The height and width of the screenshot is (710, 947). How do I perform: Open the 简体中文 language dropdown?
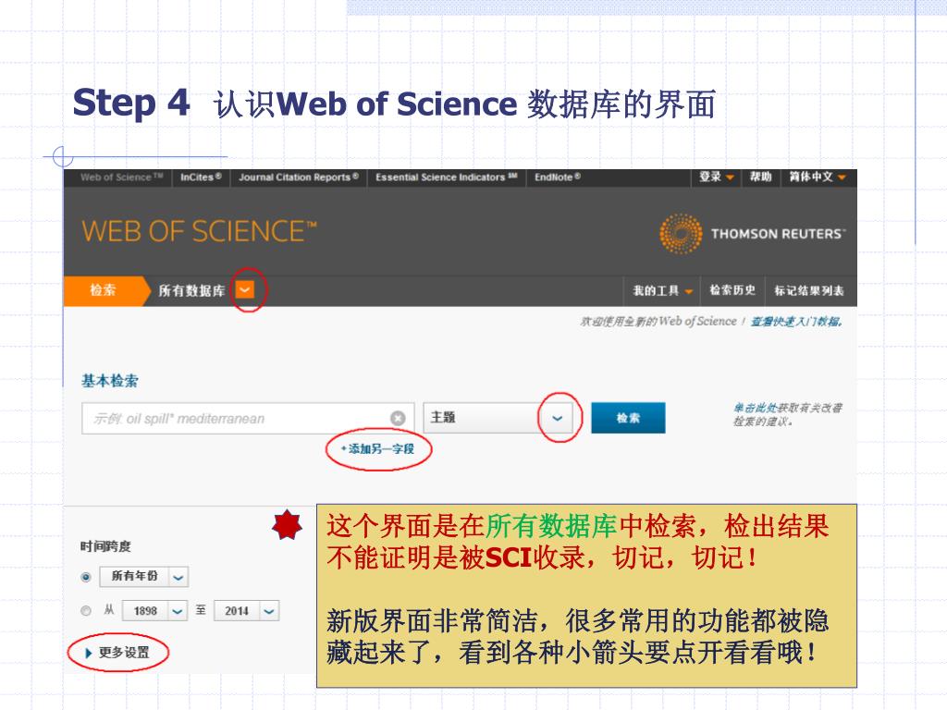coord(818,177)
